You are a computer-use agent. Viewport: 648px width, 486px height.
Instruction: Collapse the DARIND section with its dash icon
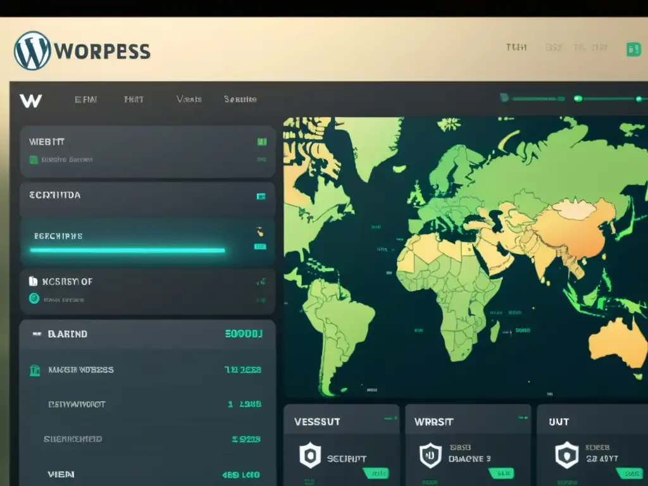[x=37, y=334]
